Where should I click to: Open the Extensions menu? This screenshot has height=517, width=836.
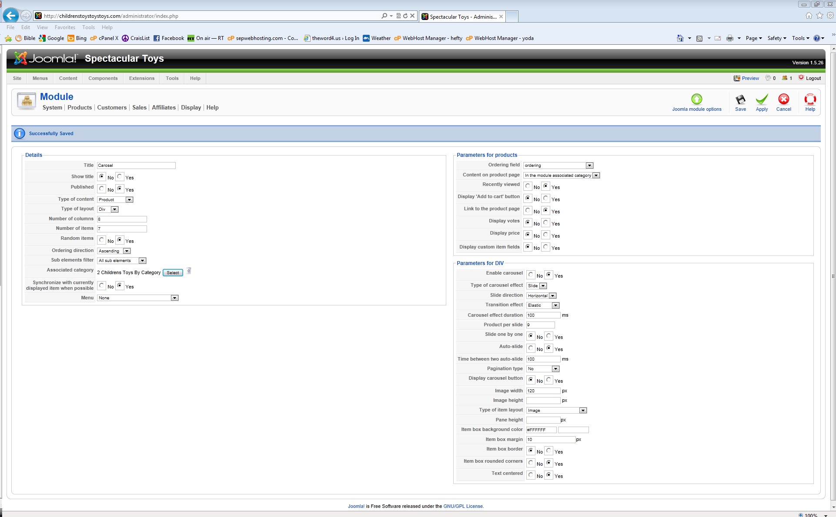pyautogui.click(x=141, y=78)
